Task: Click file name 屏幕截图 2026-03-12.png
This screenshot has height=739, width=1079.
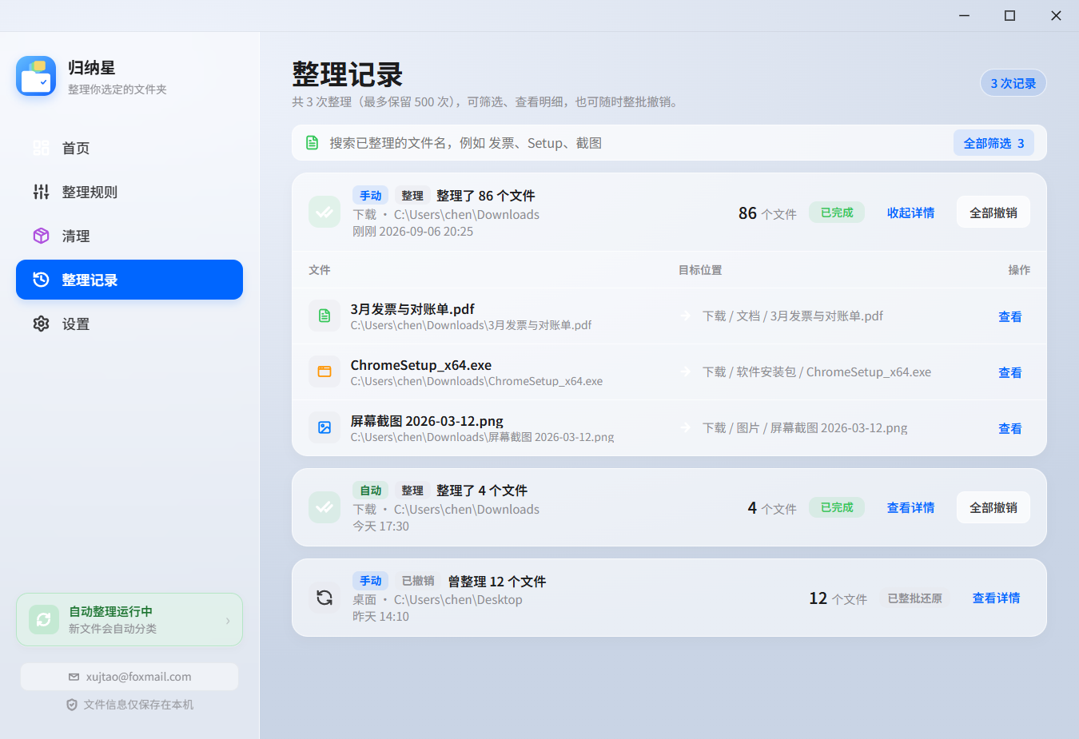Action: [x=427, y=421]
